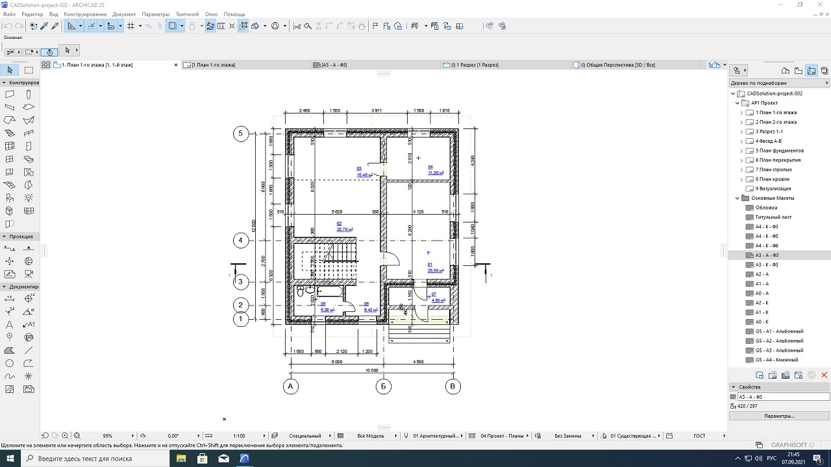Viewport: 831px width, 467px height.
Task: Click the Eyedropper pick-up parameters icon
Action: pyautogui.click(x=44, y=26)
